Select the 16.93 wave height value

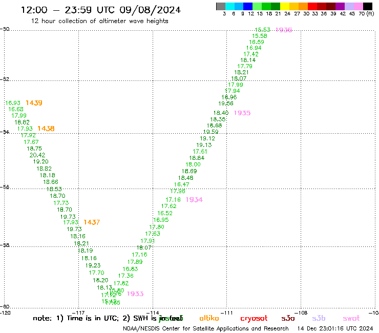pyautogui.click(x=13, y=103)
